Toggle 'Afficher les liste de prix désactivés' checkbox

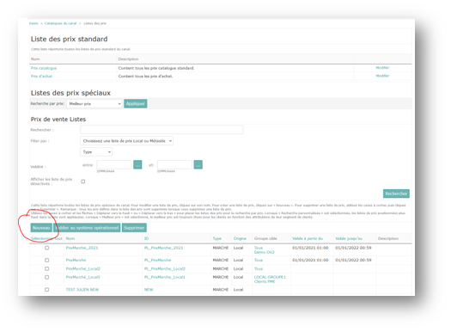(82, 181)
